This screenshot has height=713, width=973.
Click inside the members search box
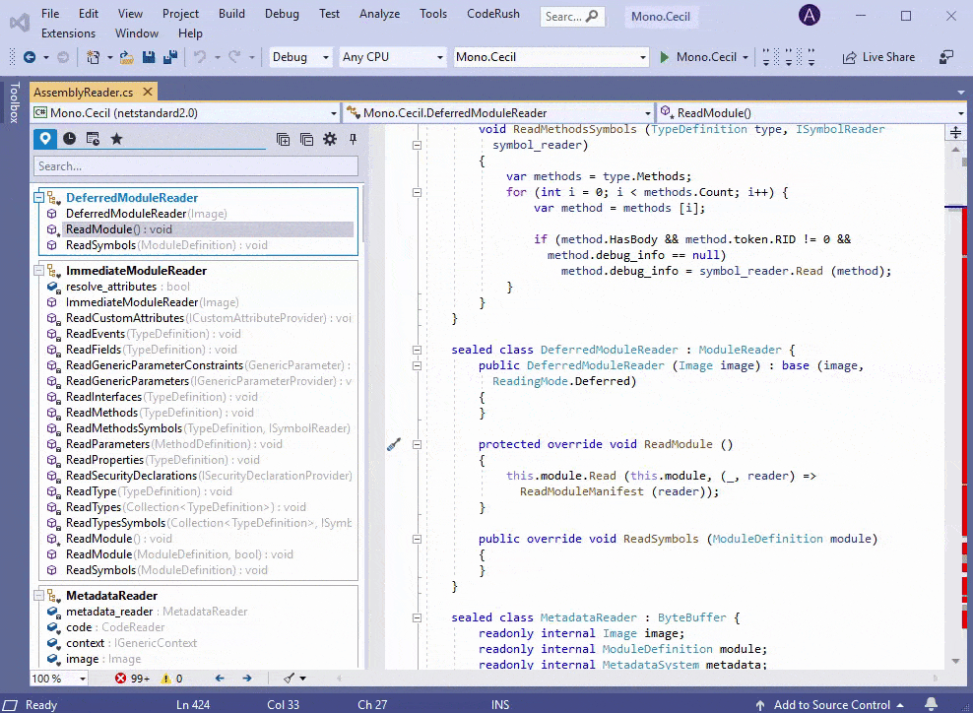pyautogui.click(x=195, y=164)
